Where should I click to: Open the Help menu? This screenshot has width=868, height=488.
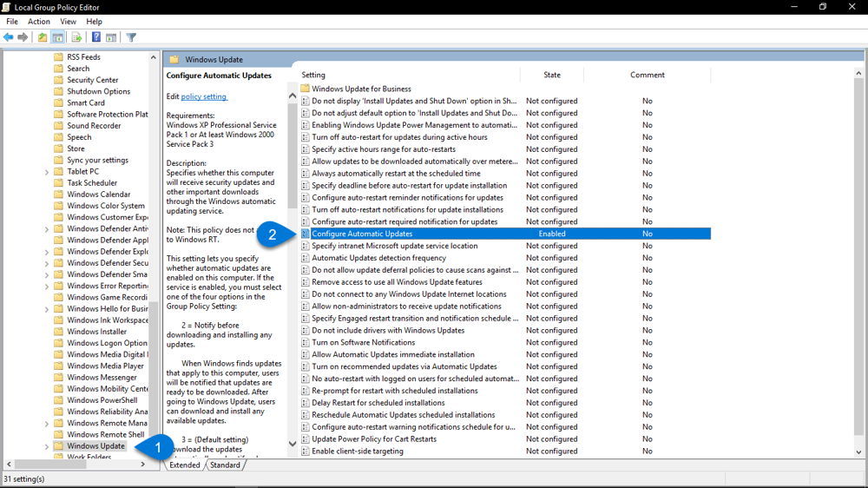point(94,22)
